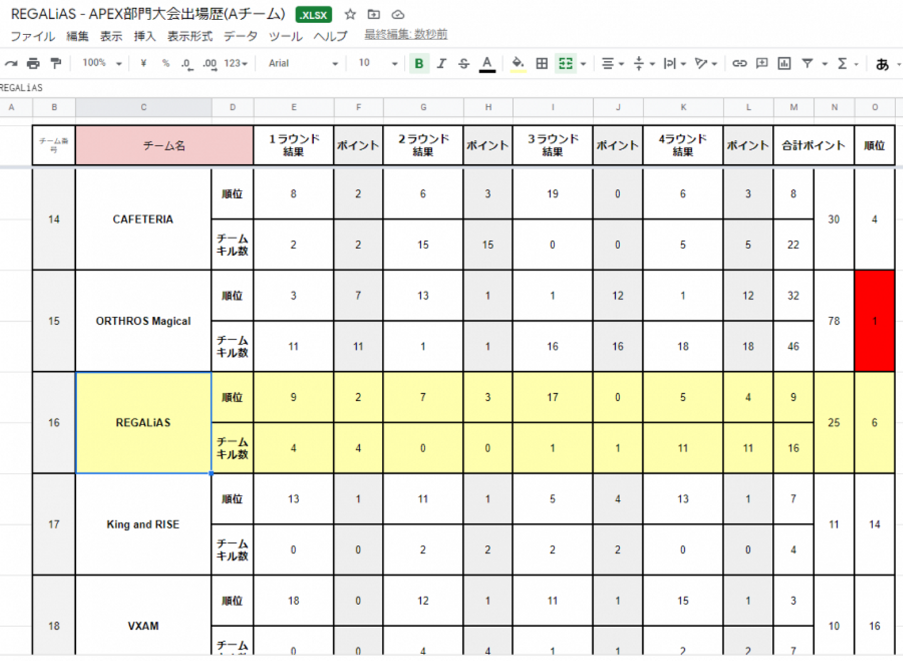Toggle italic formatting

click(x=441, y=63)
